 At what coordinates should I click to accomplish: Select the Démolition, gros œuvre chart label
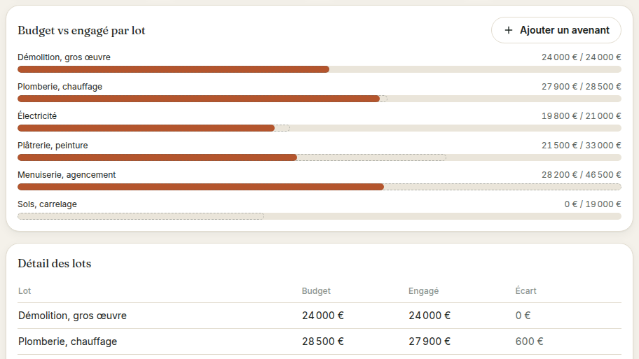[x=64, y=57]
